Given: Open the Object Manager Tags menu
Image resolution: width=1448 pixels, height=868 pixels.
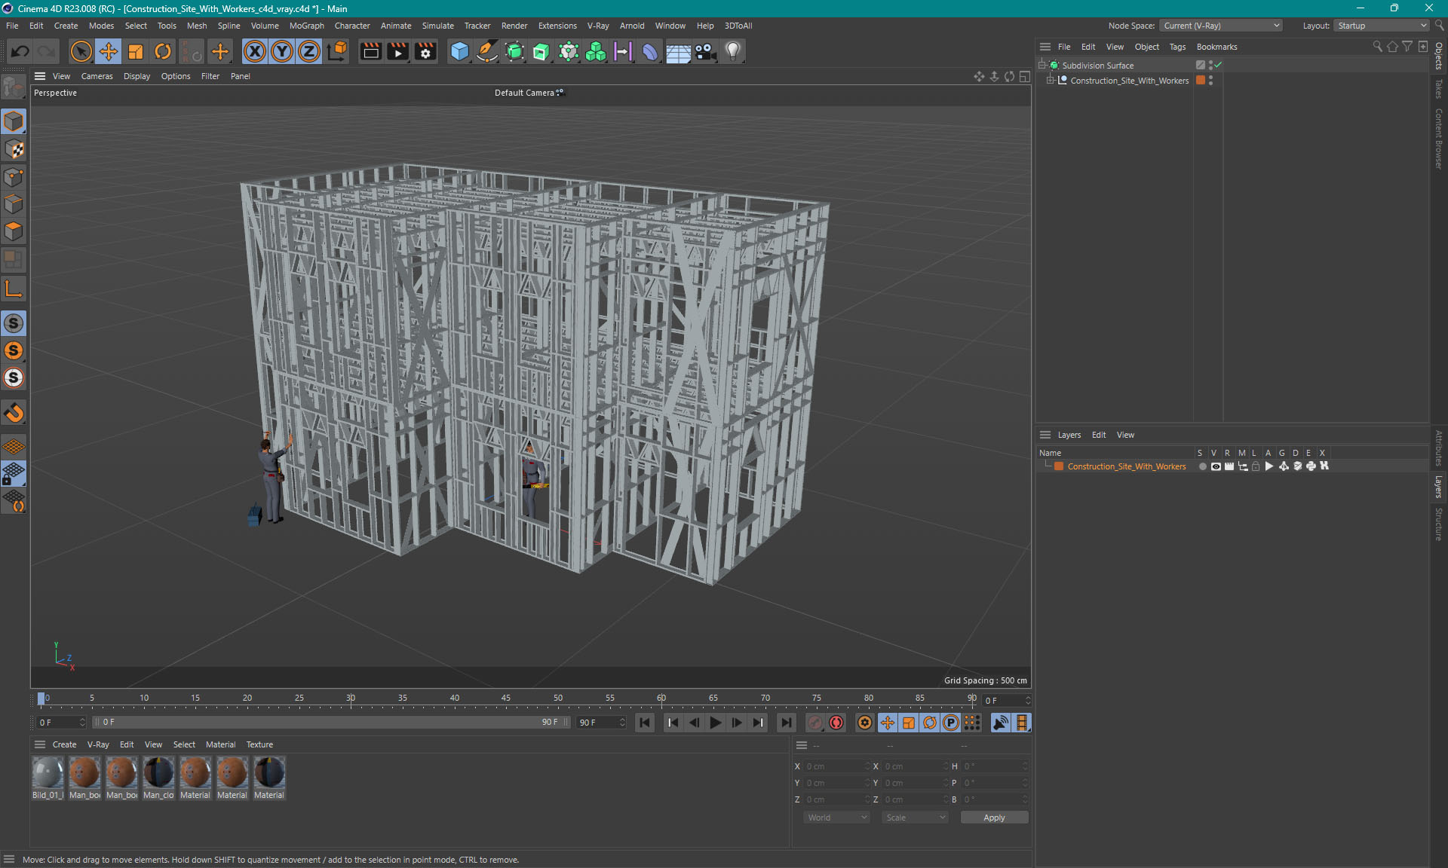Looking at the screenshot, I should (1177, 47).
